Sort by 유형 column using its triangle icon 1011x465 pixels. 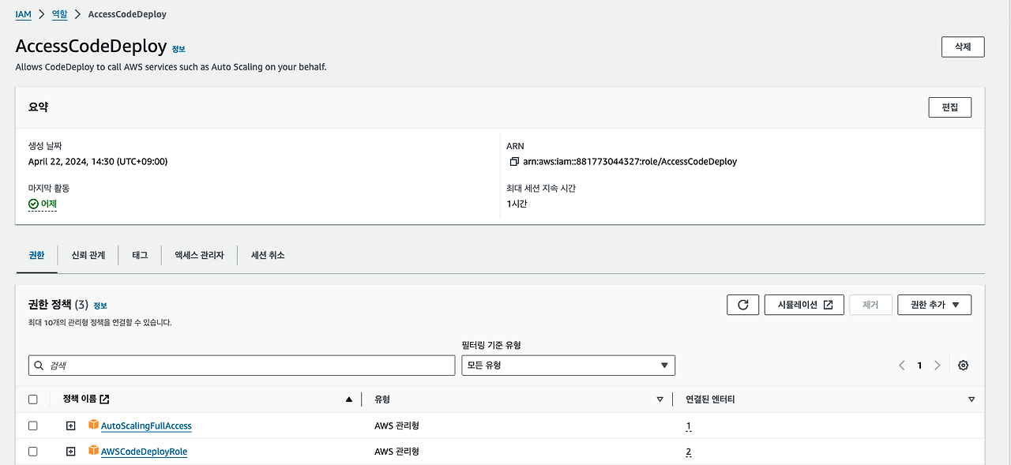coord(660,399)
